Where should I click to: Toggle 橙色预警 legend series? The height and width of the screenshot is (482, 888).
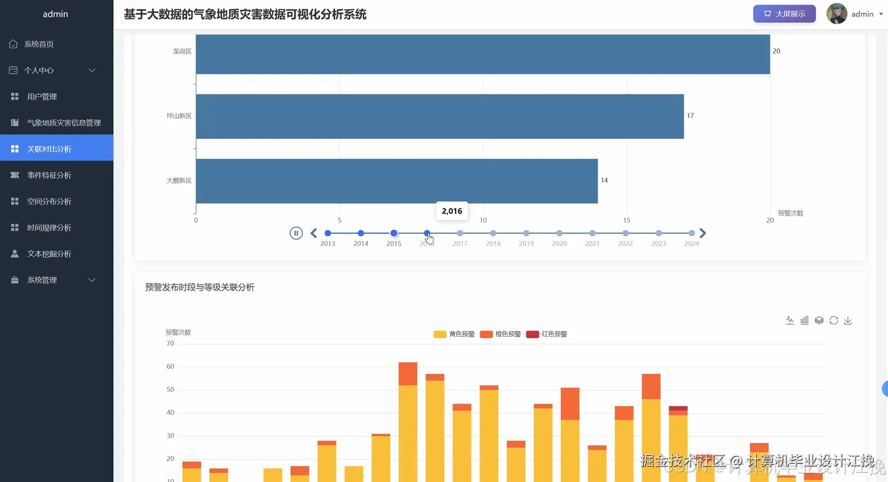click(500, 334)
